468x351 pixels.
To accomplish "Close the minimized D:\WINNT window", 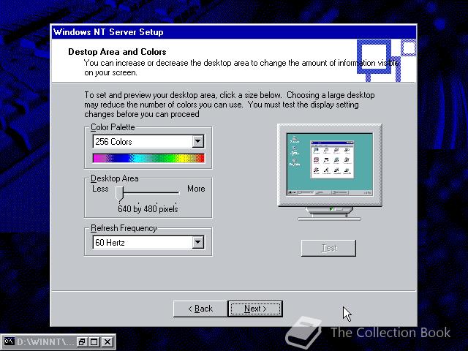I will click(107, 341).
